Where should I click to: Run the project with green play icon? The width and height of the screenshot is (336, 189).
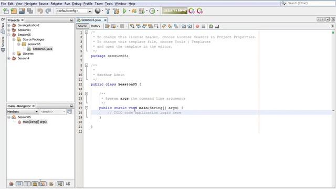(124, 11)
